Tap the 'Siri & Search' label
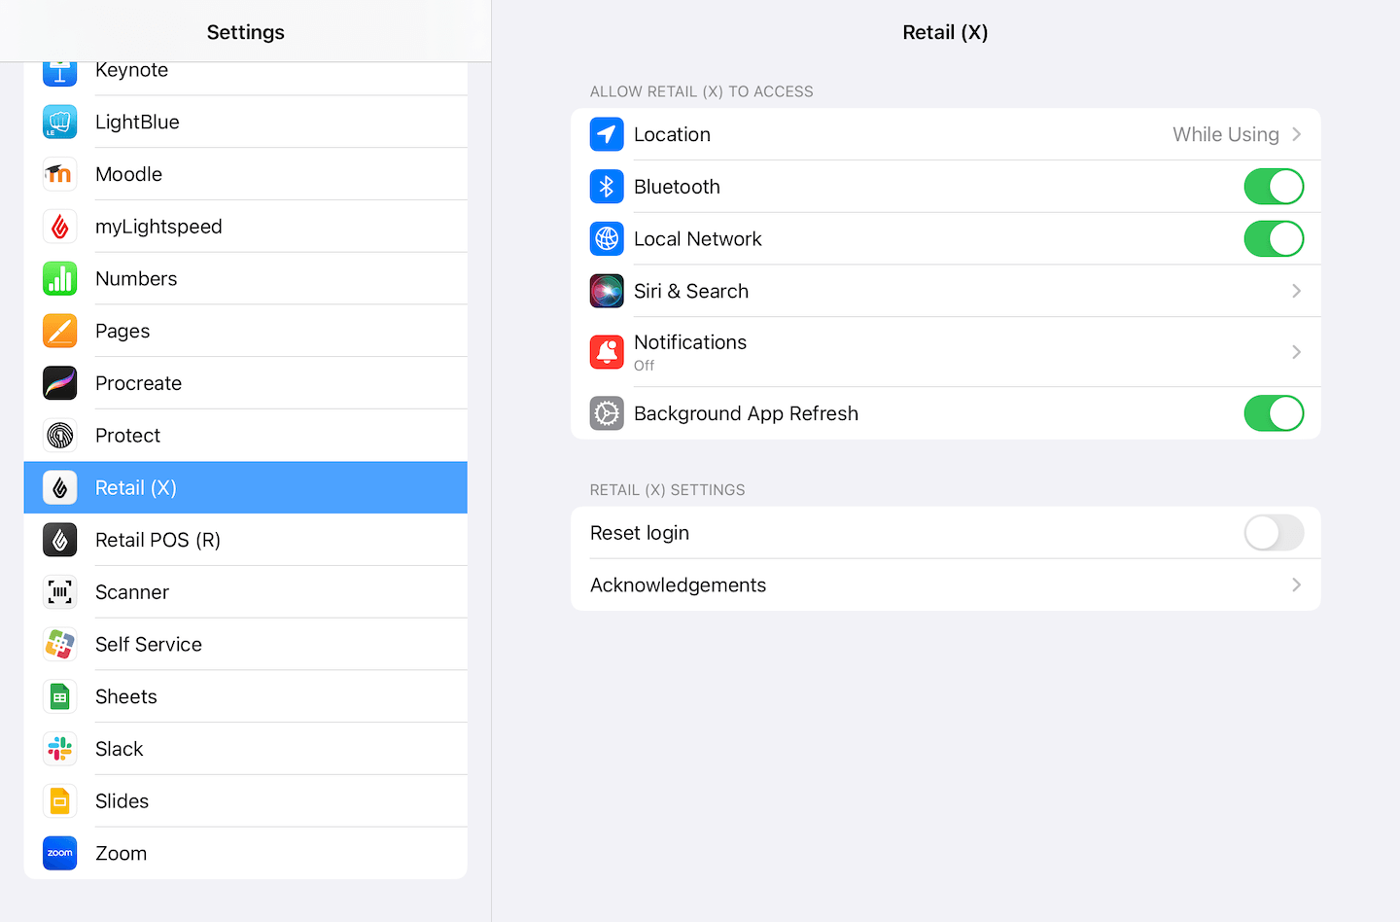The height and width of the screenshot is (922, 1400). (691, 291)
